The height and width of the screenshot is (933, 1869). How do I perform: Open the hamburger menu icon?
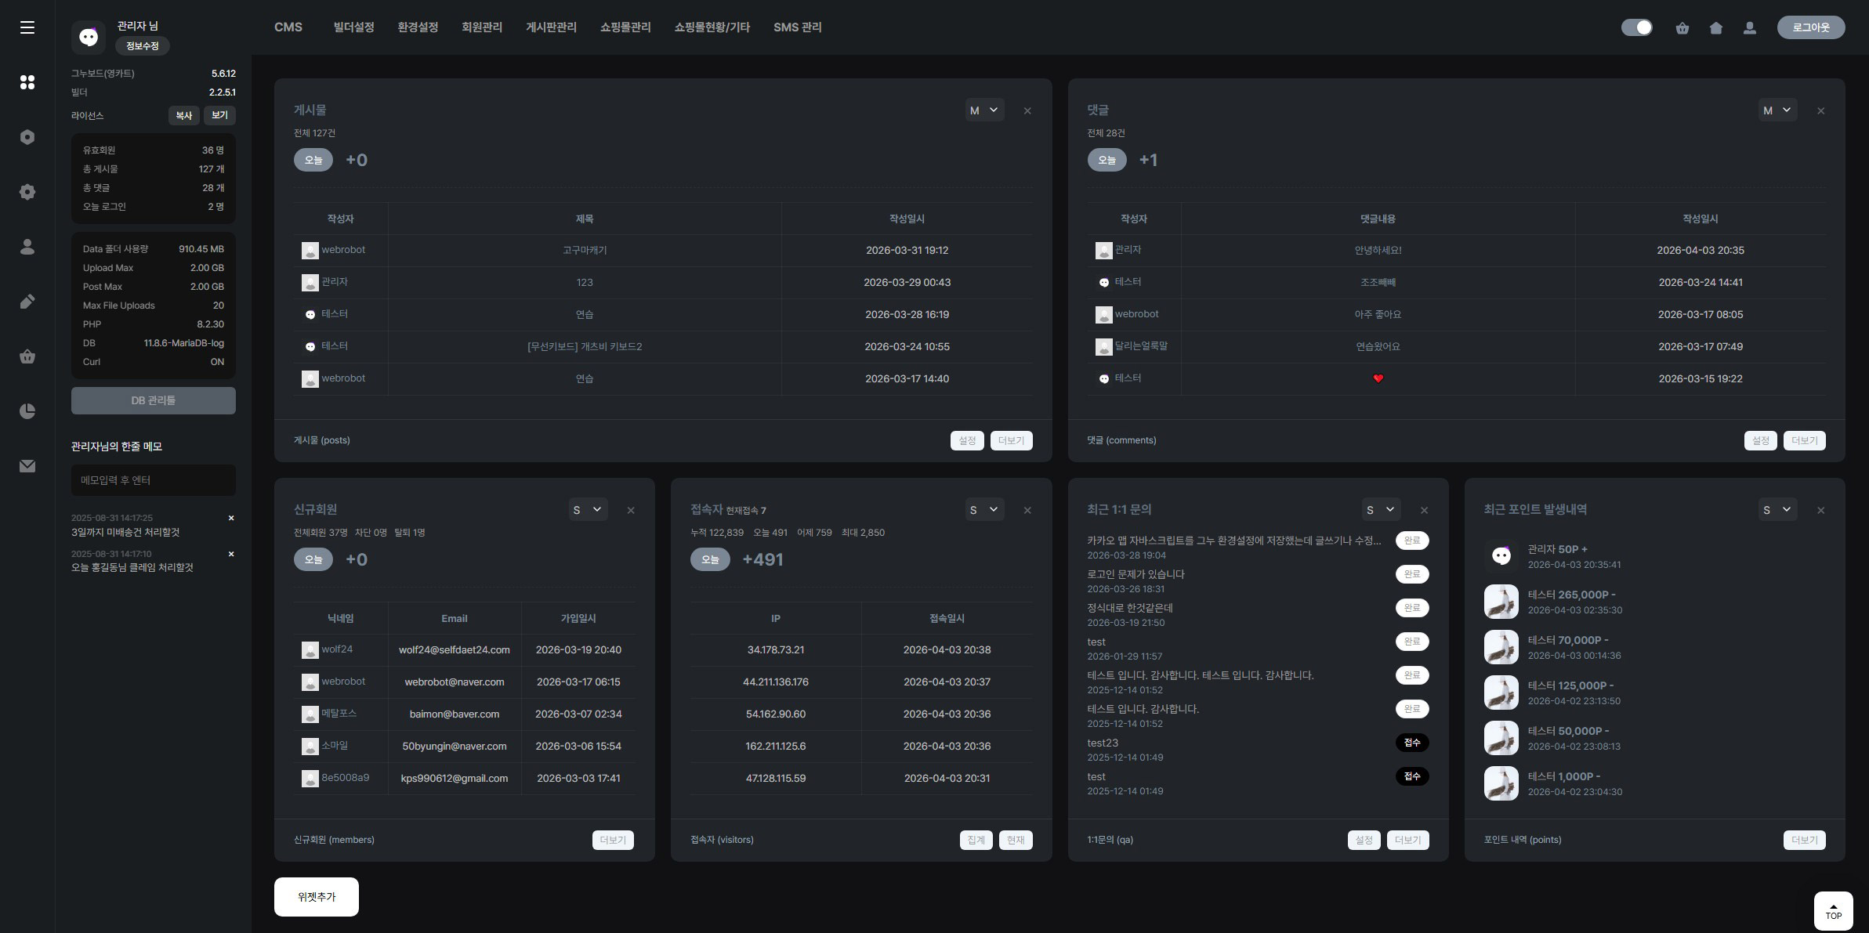[x=27, y=27]
